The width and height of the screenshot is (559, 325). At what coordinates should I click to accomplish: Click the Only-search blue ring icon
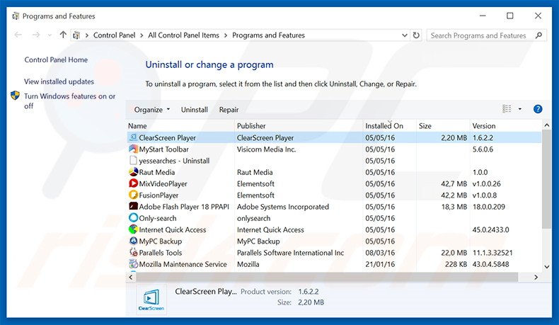(x=133, y=217)
